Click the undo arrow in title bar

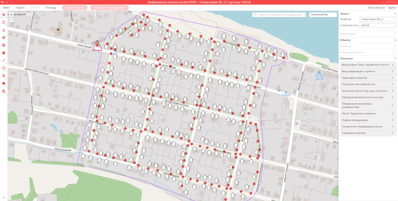(x=2, y=2)
